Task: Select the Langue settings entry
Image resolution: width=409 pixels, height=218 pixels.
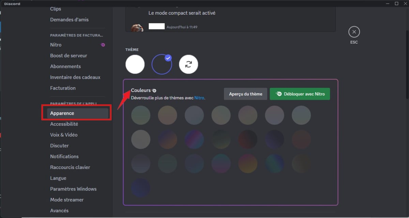Action: 58,178
